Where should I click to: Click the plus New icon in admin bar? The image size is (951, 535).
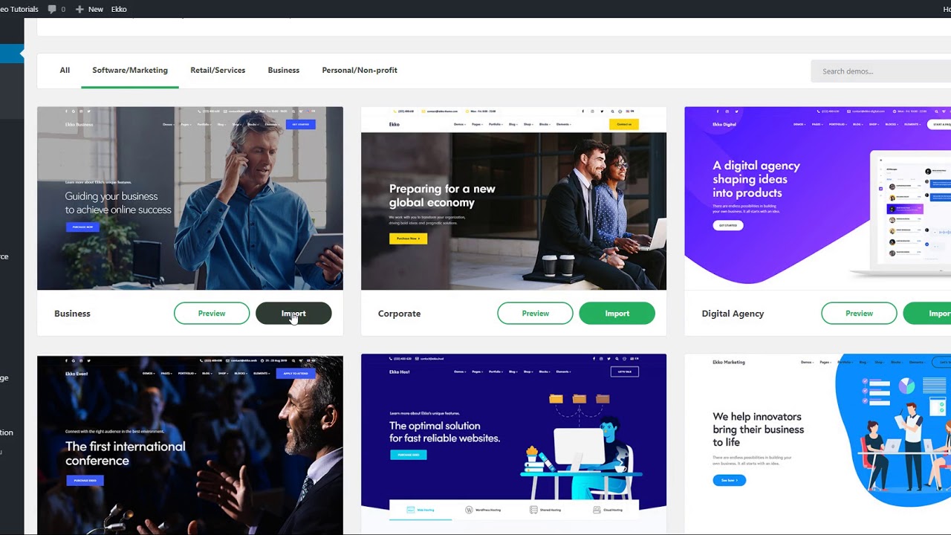[79, 9]
